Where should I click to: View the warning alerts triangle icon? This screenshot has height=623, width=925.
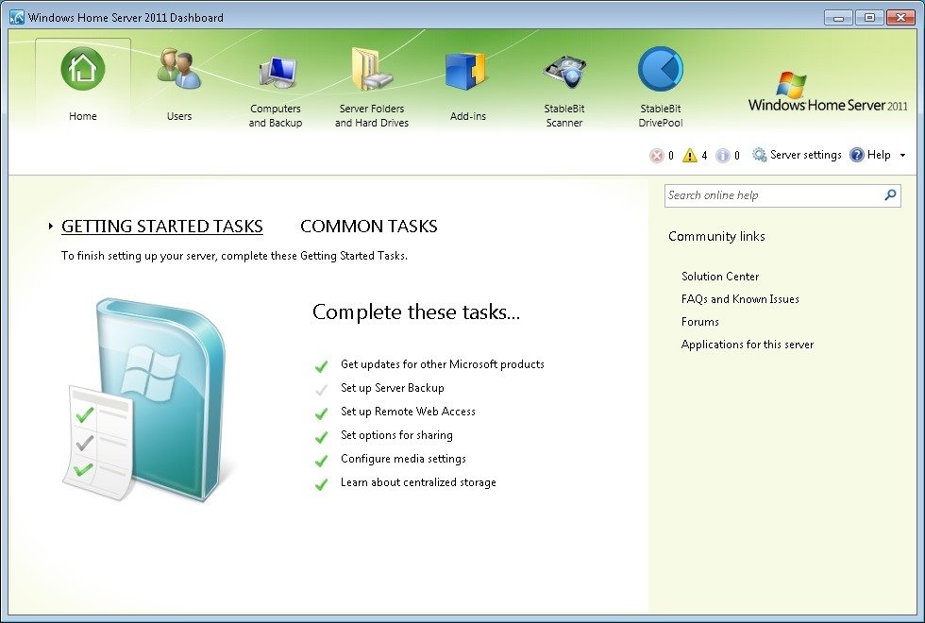click(x=689, y=155)
